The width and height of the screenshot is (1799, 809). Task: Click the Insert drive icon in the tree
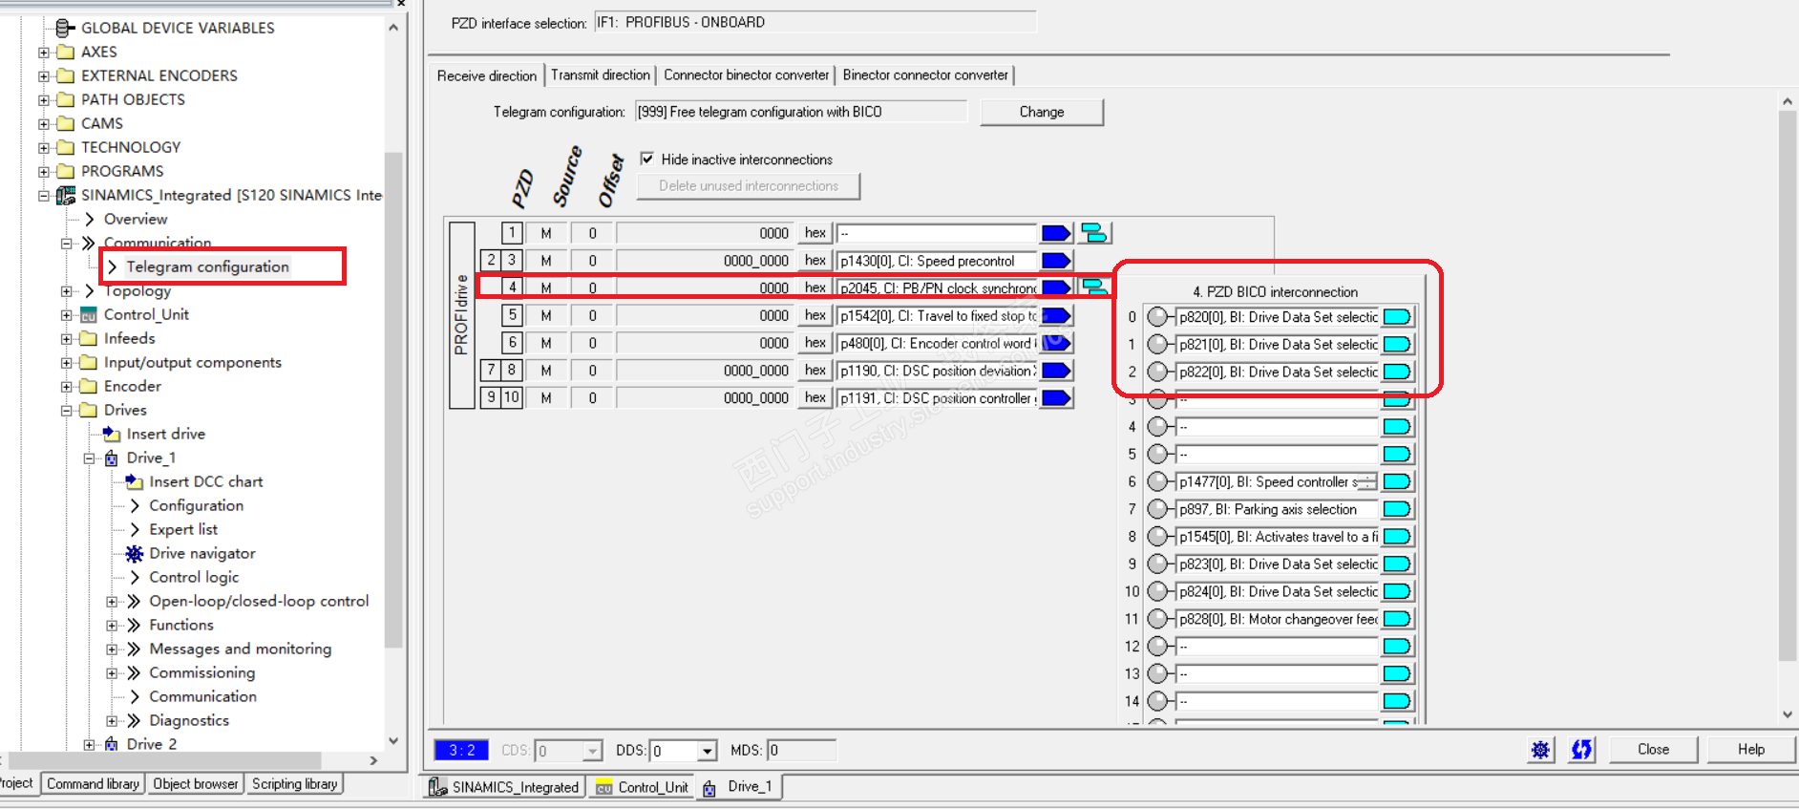(112, 435)
